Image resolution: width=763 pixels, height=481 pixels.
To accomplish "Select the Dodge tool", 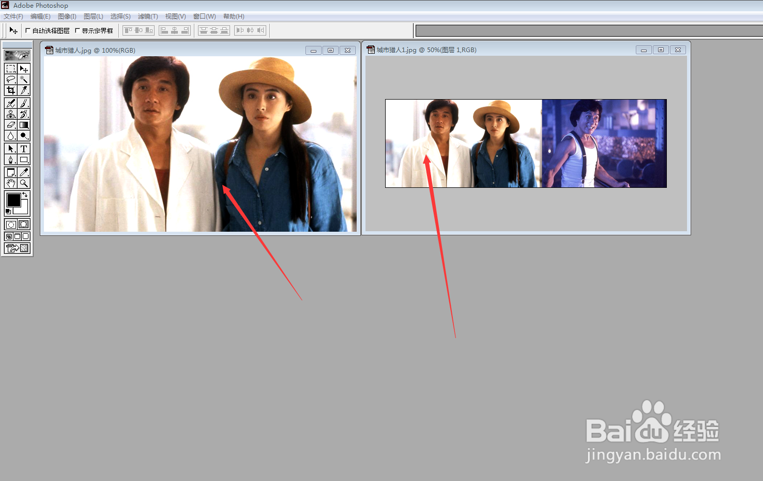I will click(x=24, y=136).
